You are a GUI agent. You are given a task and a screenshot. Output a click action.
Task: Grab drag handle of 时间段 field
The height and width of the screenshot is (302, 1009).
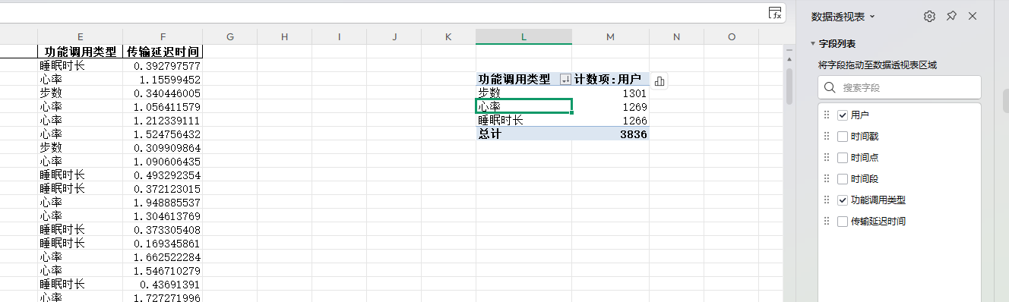click(827, 179)
